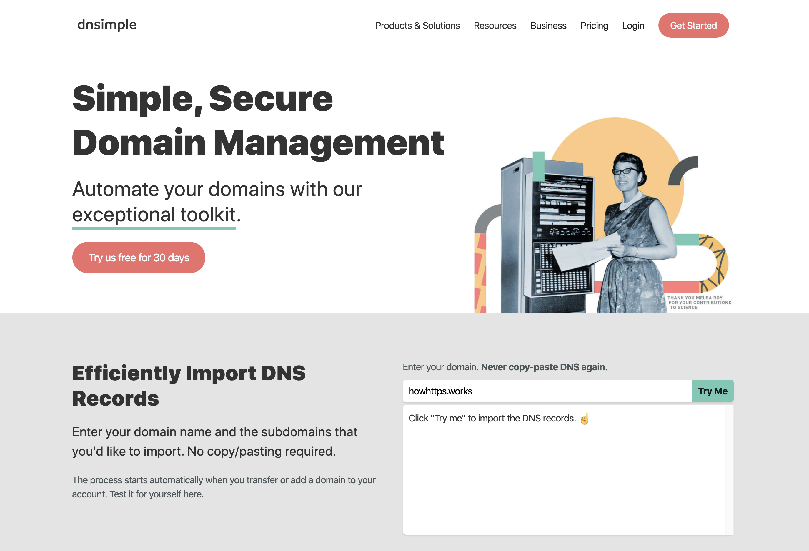This screenshot has height=551, width=809.
Task: Click the dnsimple logo
Action: (107, 25)
